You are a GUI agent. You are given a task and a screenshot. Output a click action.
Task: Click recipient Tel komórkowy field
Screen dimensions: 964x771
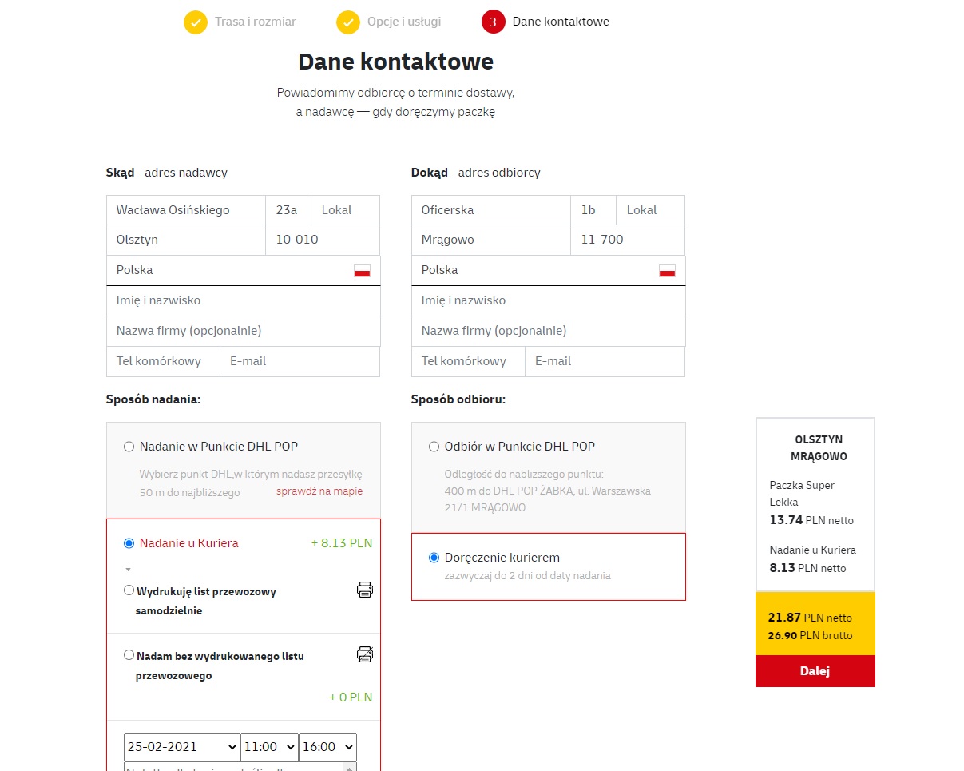click(x=468, y=361)
